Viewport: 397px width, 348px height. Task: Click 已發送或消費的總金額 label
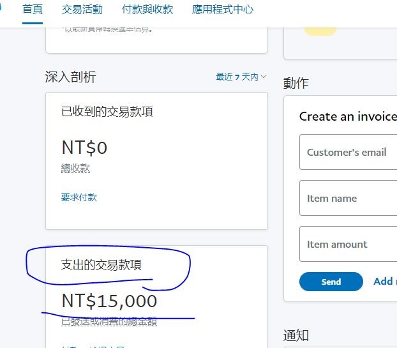(x=109, y=322)
